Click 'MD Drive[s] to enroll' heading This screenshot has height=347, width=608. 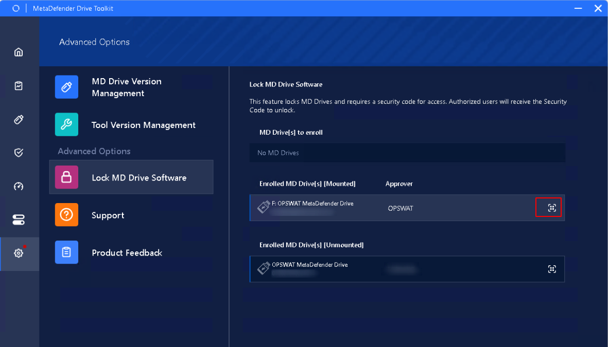(291, 133)
